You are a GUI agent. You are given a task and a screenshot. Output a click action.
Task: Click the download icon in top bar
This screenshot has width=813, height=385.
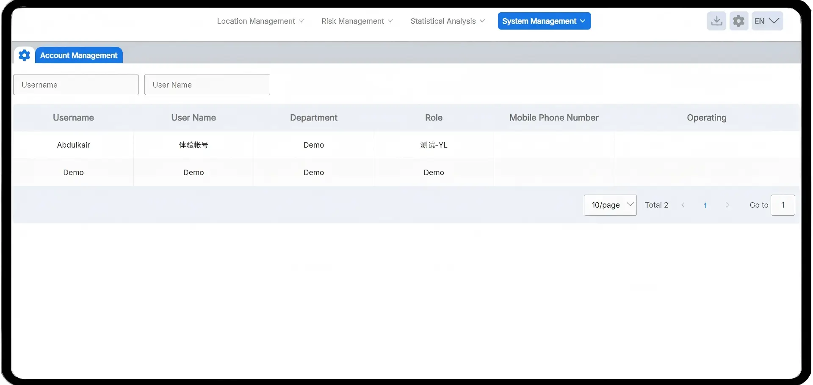716,21
